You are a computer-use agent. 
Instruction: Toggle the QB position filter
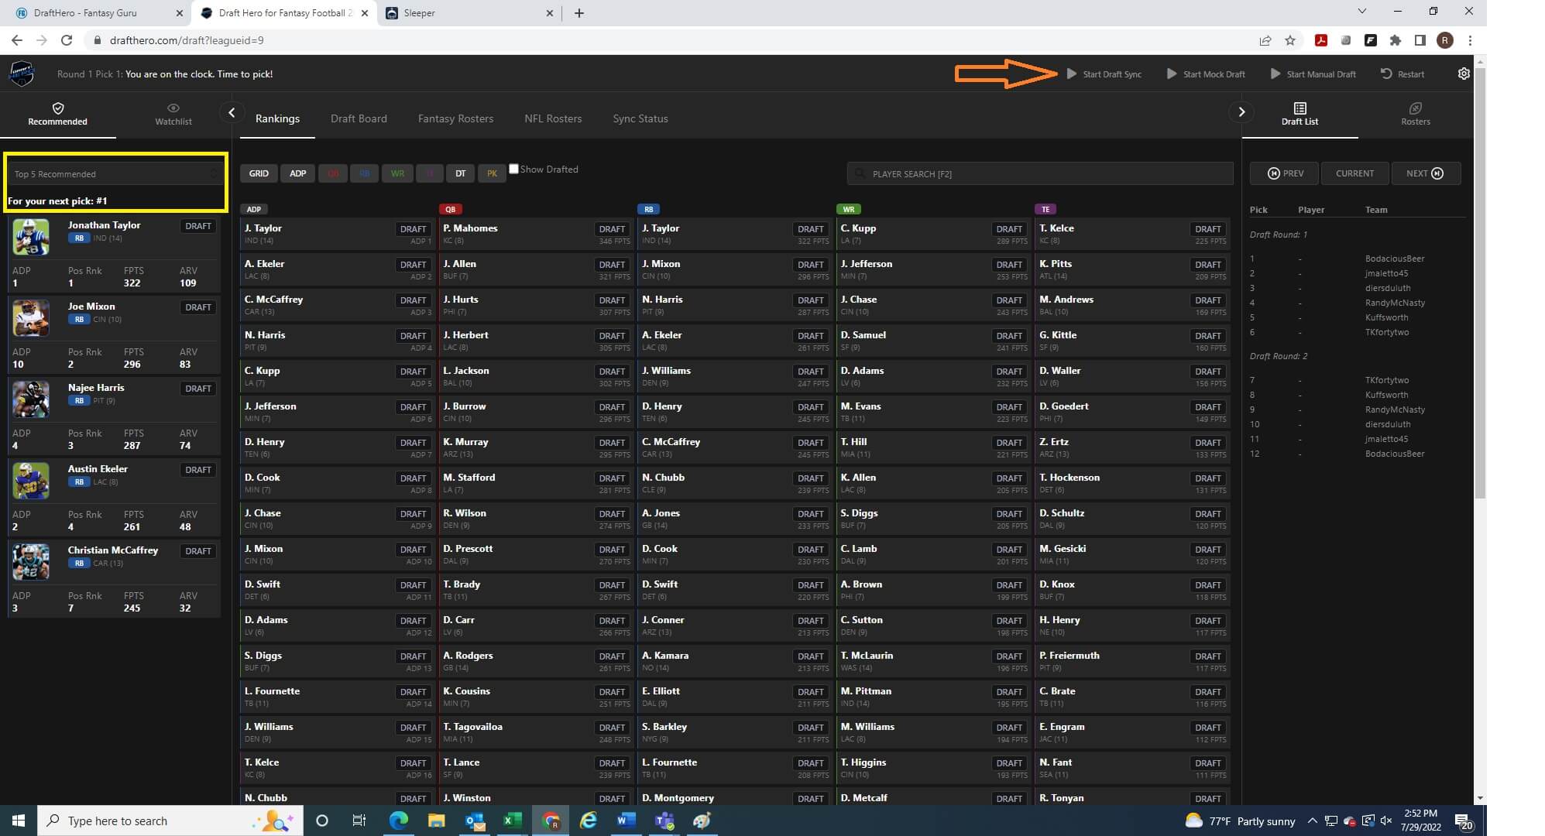point(333,173)
